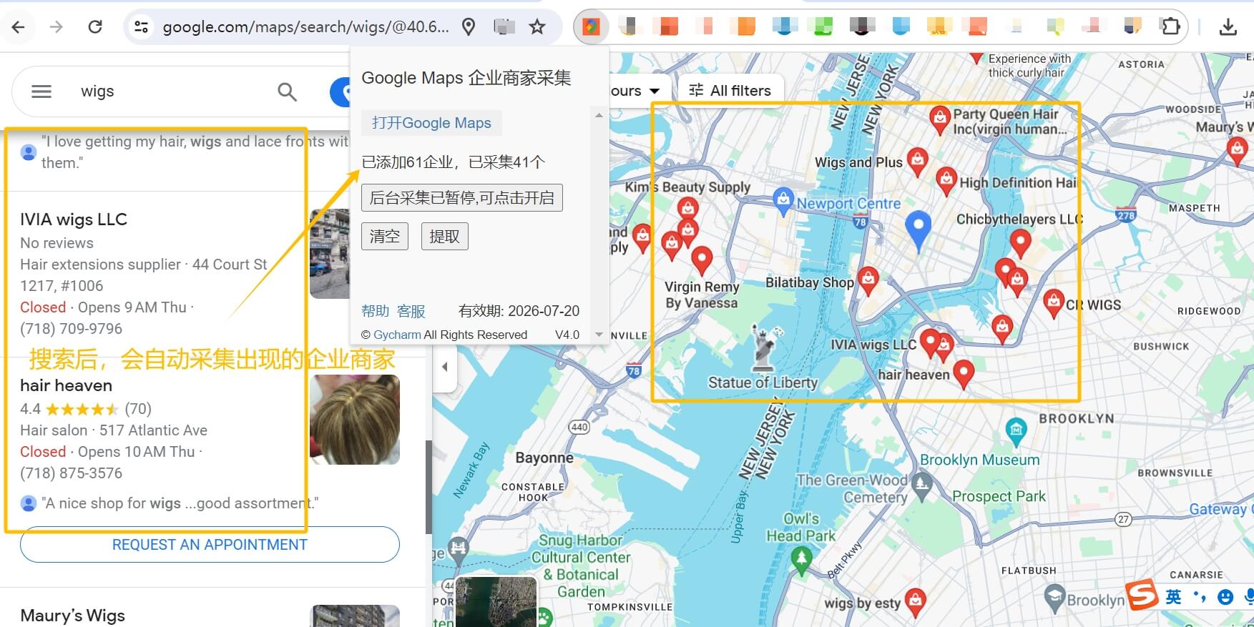The image size is (1254, 627).
Task: Click the 提取 button
Action: [445, 236]
